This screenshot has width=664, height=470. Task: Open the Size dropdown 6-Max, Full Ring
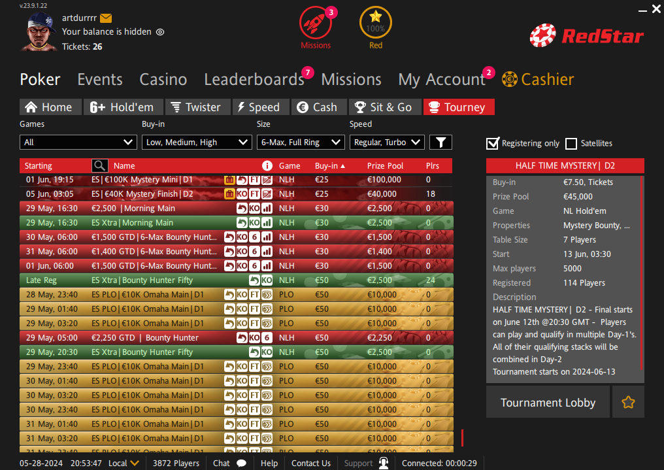[x=301, y=143]
